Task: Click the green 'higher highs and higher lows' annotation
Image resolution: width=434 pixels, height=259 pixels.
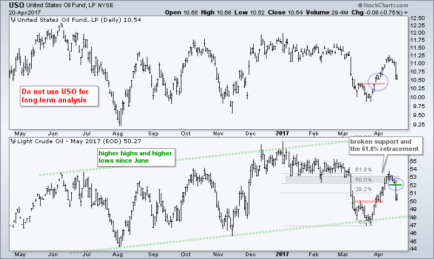Action: tap(136, 157)
